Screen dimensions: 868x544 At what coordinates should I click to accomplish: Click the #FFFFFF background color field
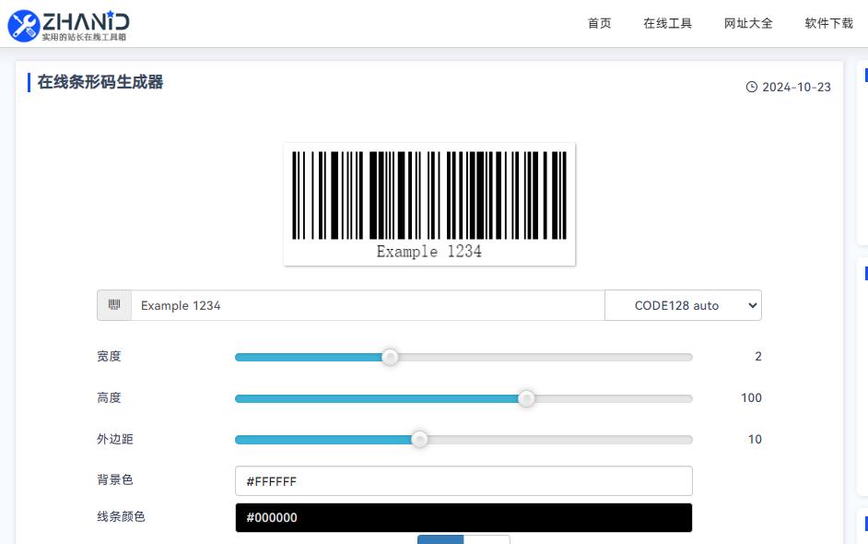[463, 481]
